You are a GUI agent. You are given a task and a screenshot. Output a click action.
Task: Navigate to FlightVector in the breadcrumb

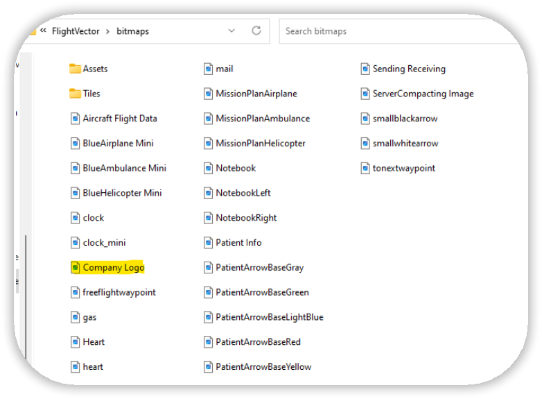click(x=76, y=31)
